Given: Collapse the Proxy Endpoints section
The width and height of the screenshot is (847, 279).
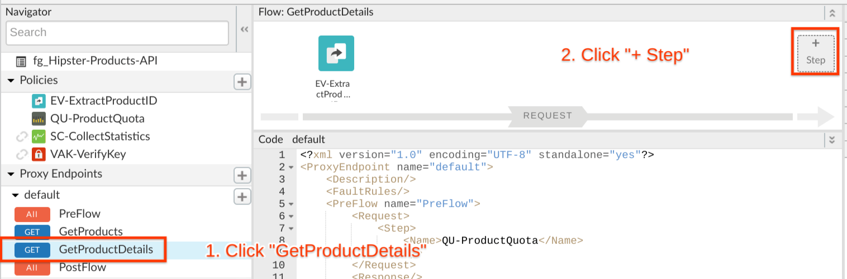Looking at the screenshot, I should (x=11, y=174).
